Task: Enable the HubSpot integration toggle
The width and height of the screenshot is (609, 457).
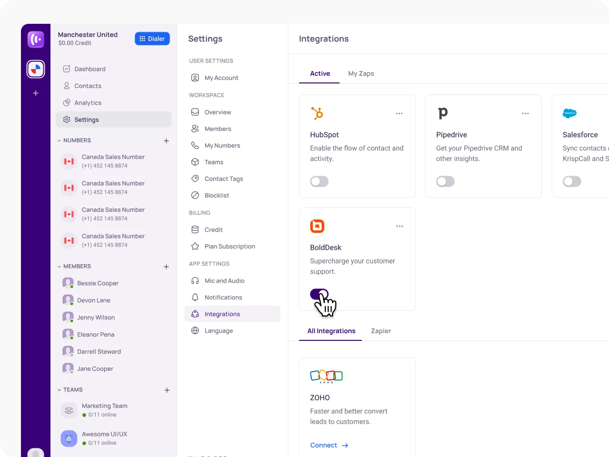Action: click(319, 181)
